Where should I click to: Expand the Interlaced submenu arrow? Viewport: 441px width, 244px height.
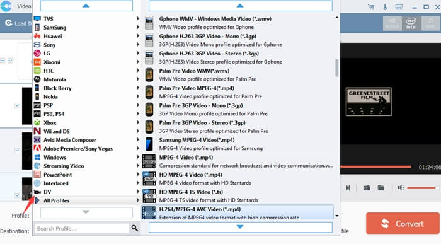point(138,183)
